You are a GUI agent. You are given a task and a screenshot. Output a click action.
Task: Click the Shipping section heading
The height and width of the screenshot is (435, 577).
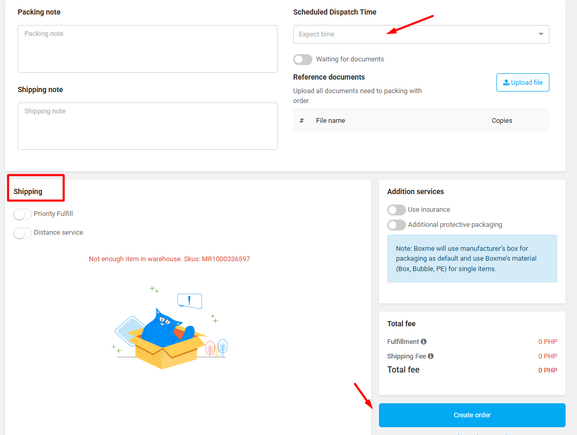click(28, 191)
